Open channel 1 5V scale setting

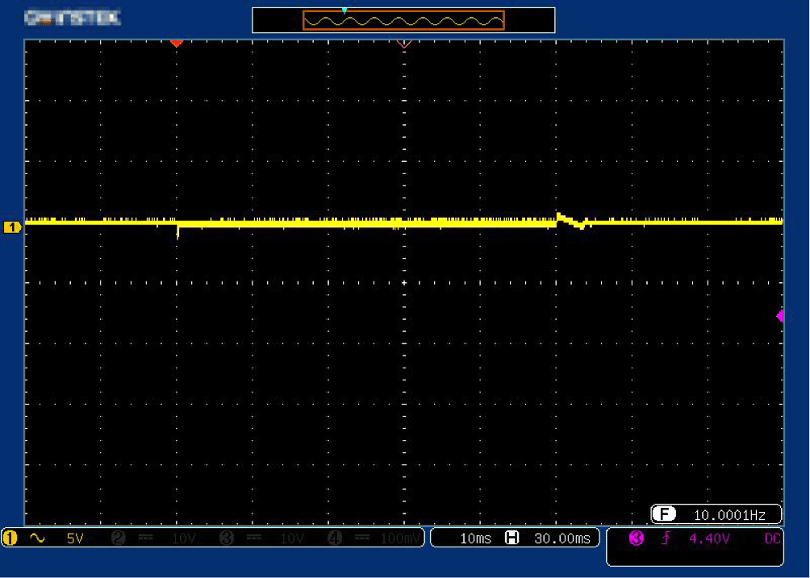click(74, 538)
